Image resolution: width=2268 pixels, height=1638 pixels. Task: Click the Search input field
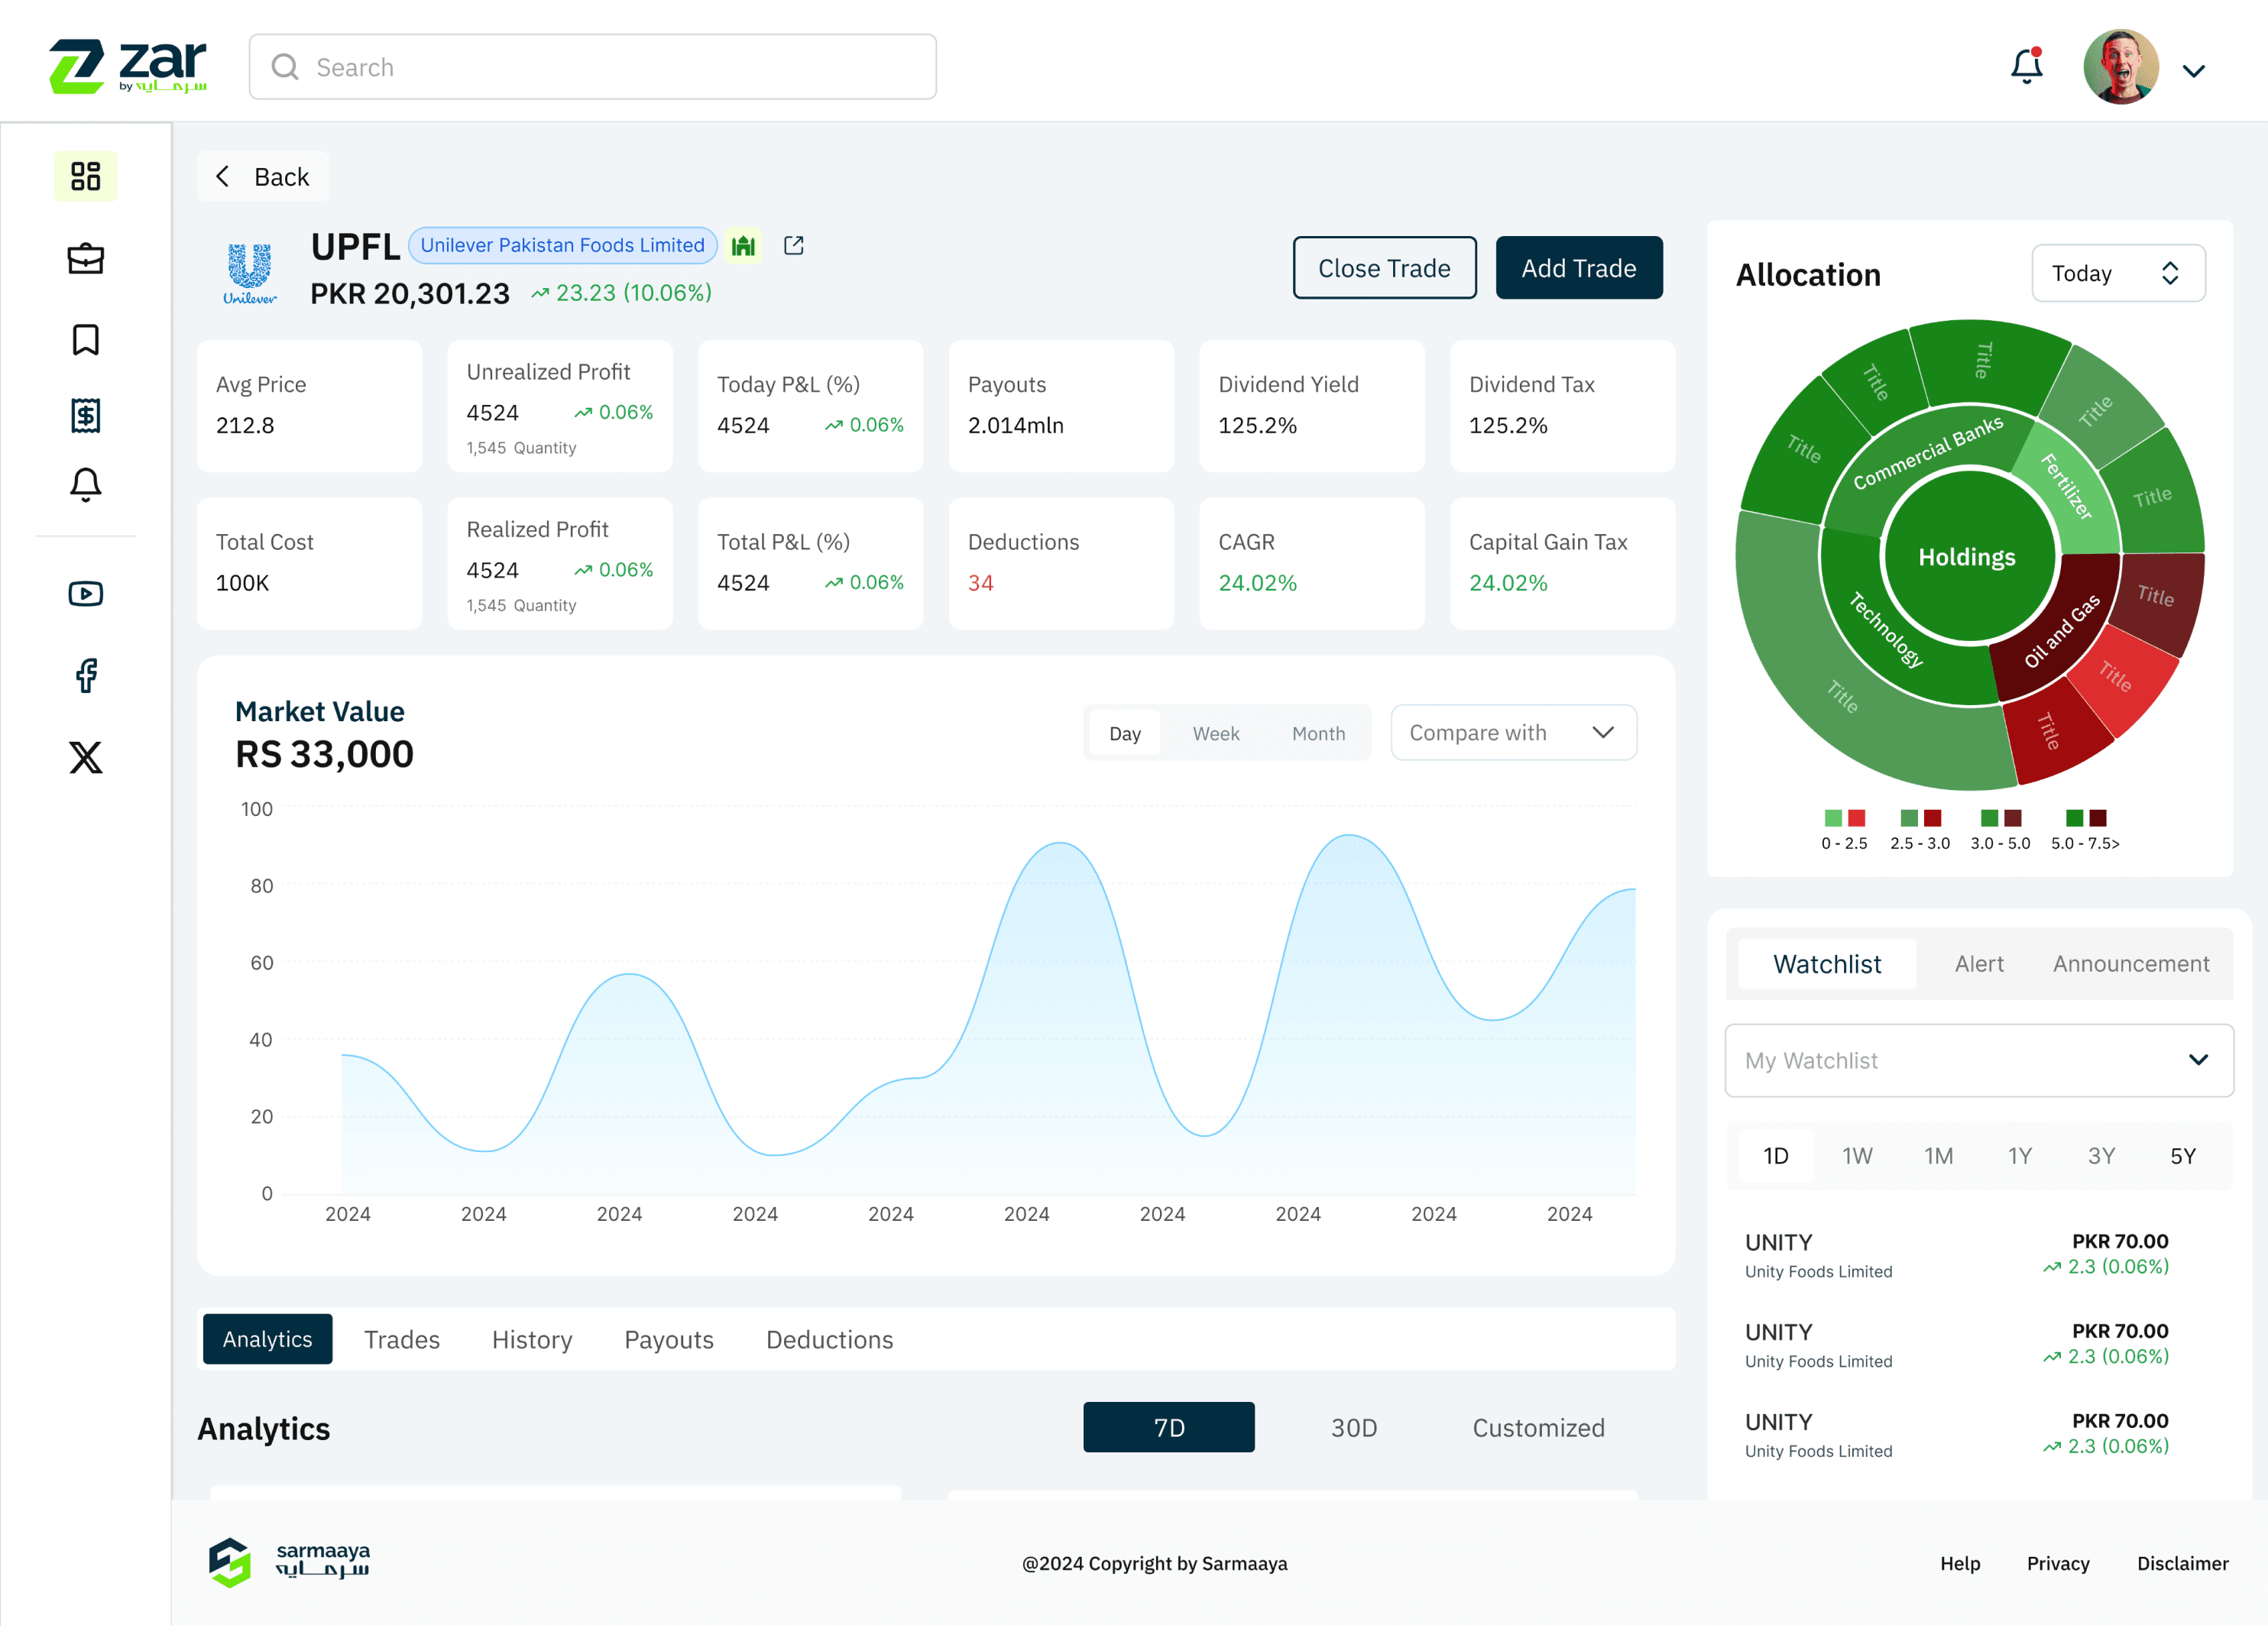pyautogui.click(x=592, y=67)
